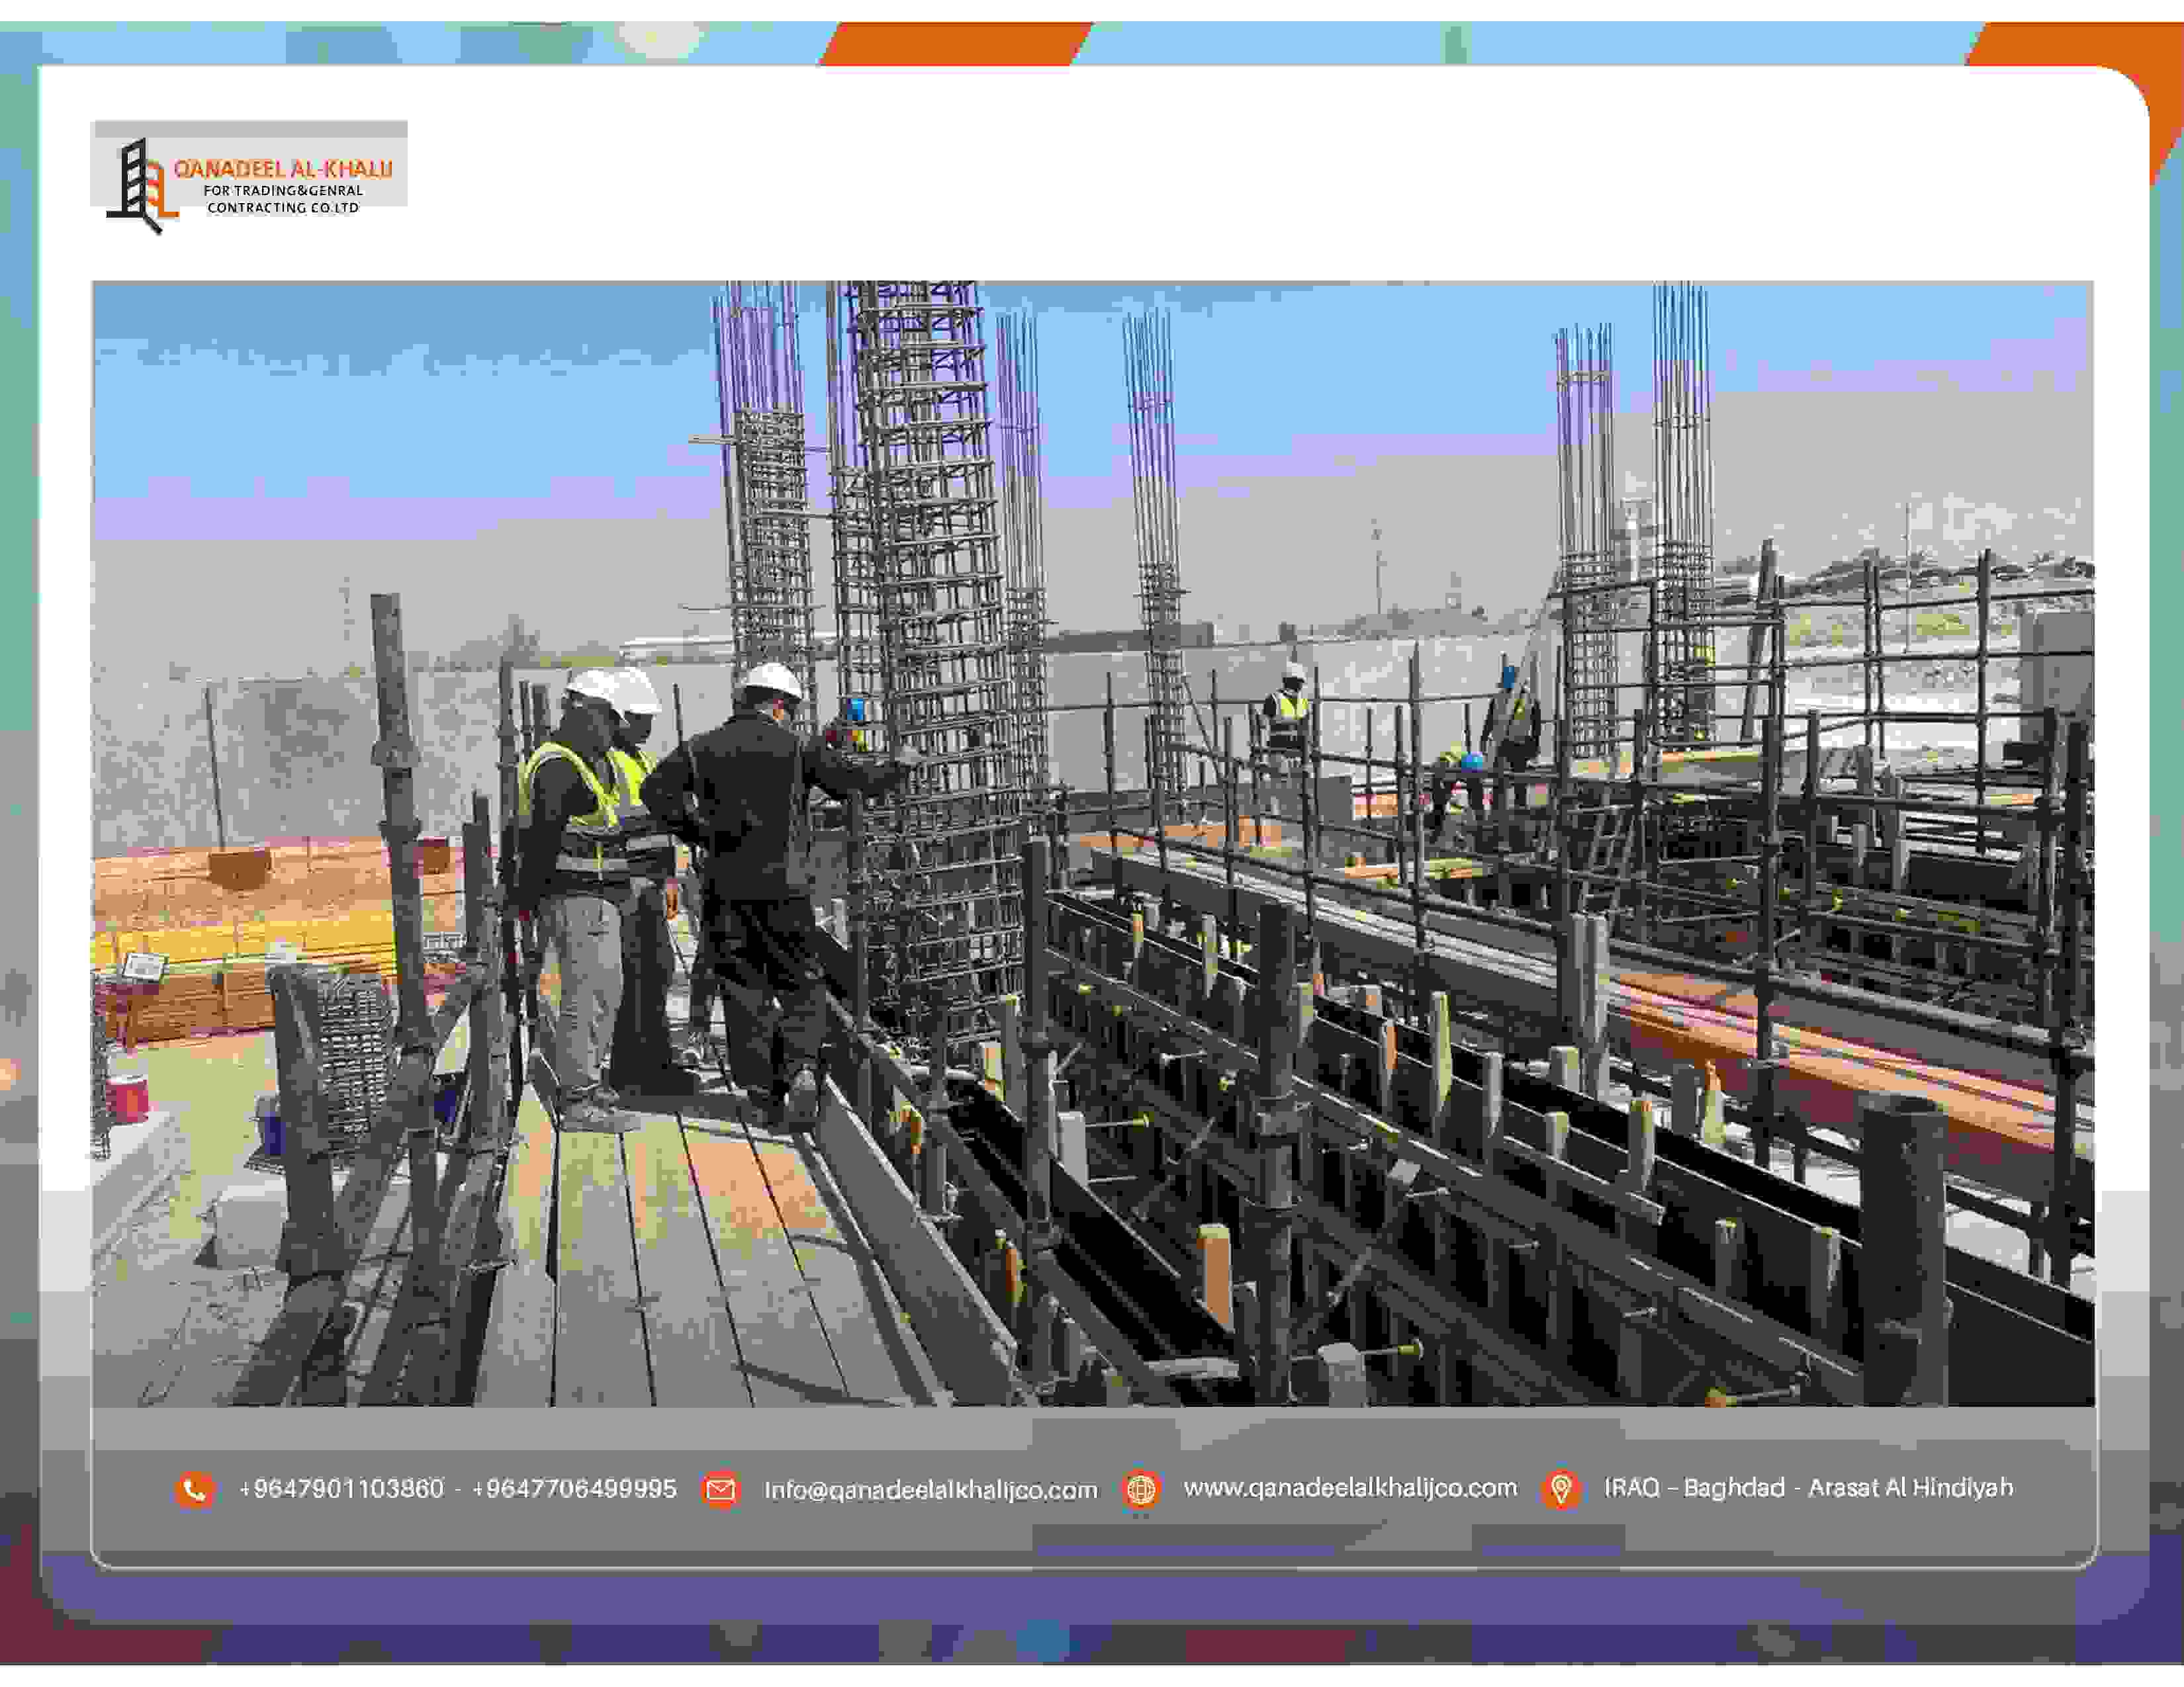
Task: Click phone number +9647706499995
Action: pos(574,1489)
